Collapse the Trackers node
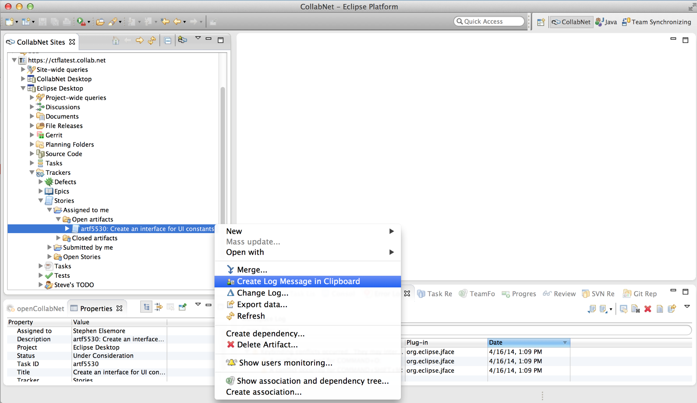This screenshot has height=403, width=697. [32, 172]
